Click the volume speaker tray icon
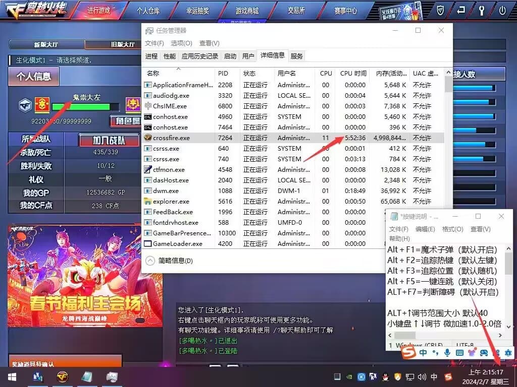This screenshot has height=387, width=517. (422, 377)
